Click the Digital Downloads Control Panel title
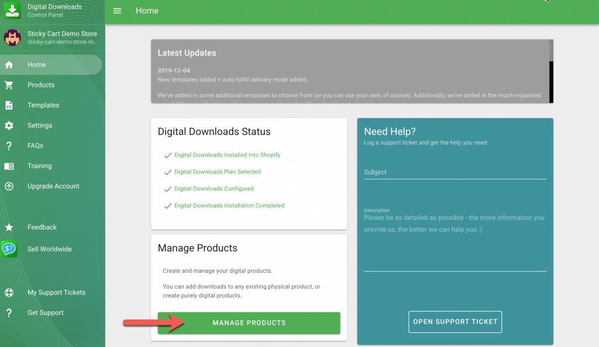The image size is (599, 347). coord(54,11)
